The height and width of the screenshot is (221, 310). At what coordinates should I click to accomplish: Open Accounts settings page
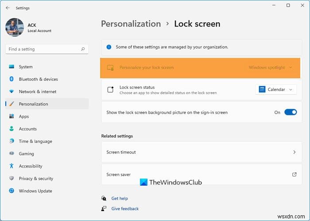[x=47, y=129]
